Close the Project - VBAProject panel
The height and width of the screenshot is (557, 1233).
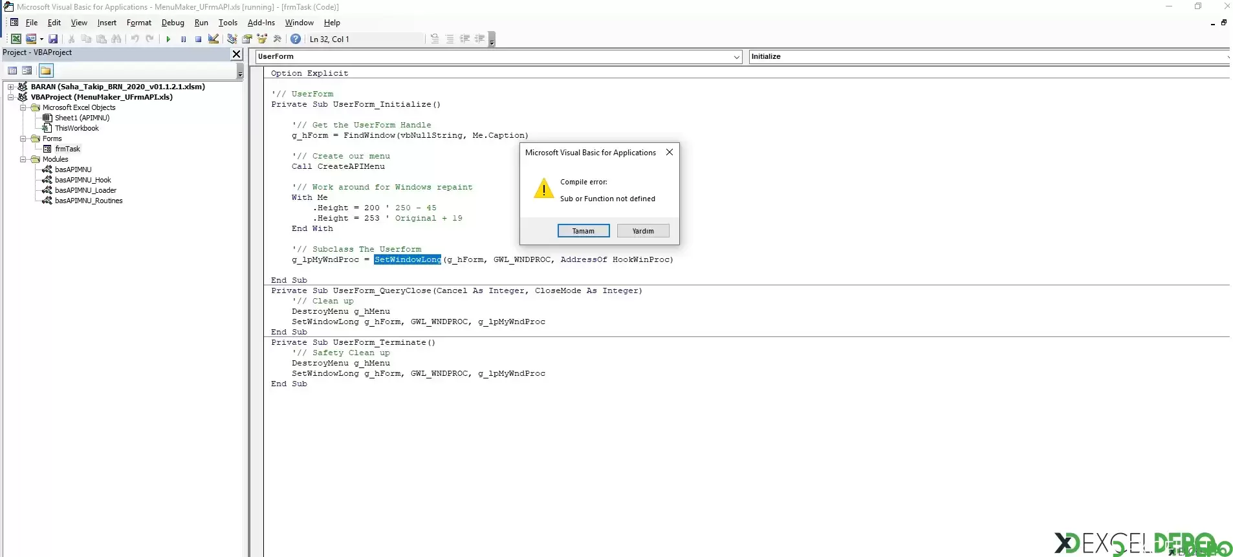pos(237,54)
